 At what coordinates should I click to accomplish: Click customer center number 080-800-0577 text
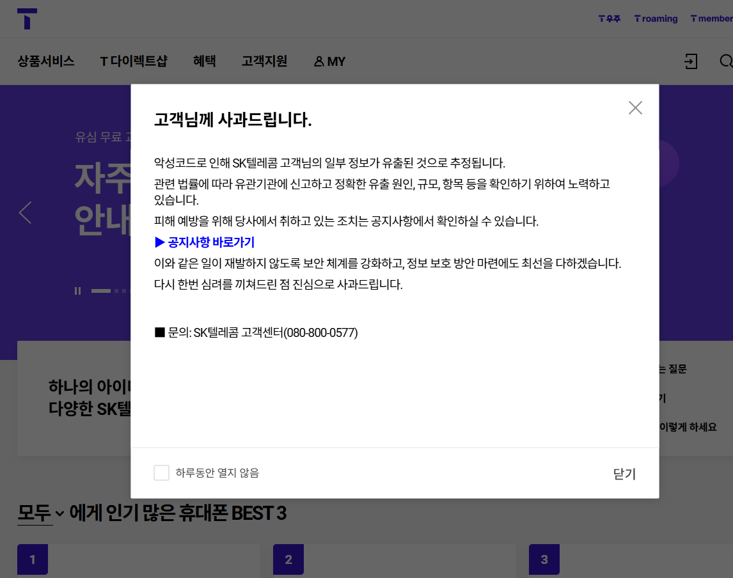(320, 332)
